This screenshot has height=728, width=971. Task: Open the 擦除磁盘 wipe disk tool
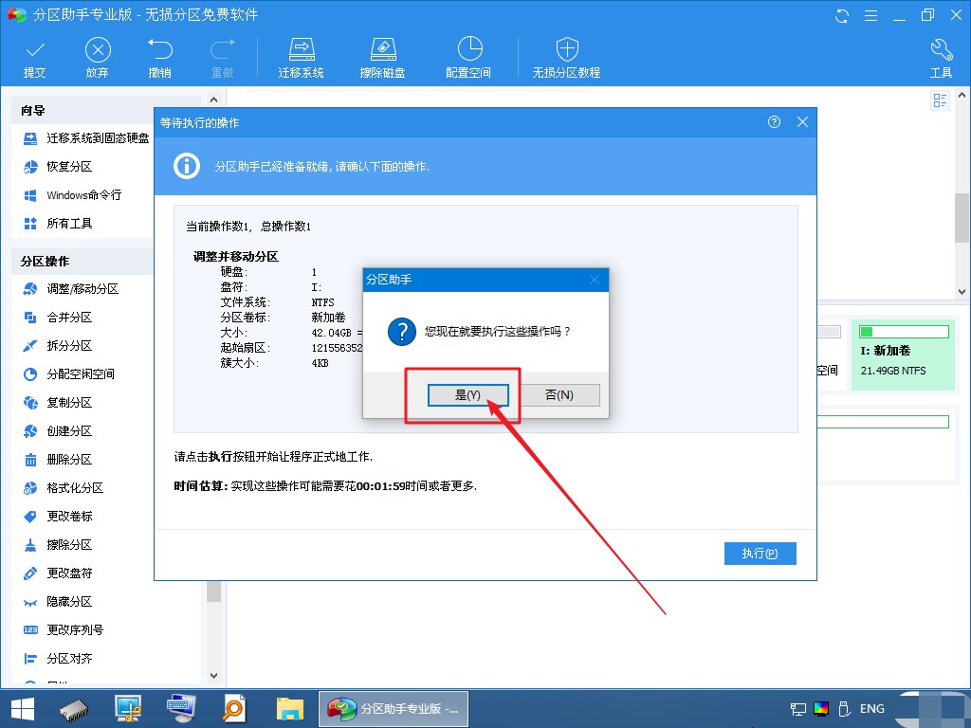(x=383, y=58)
